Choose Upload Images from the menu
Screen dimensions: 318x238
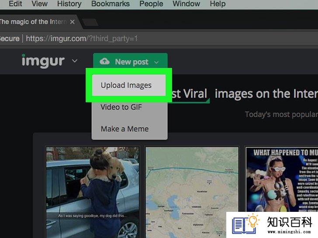point(129,85)
